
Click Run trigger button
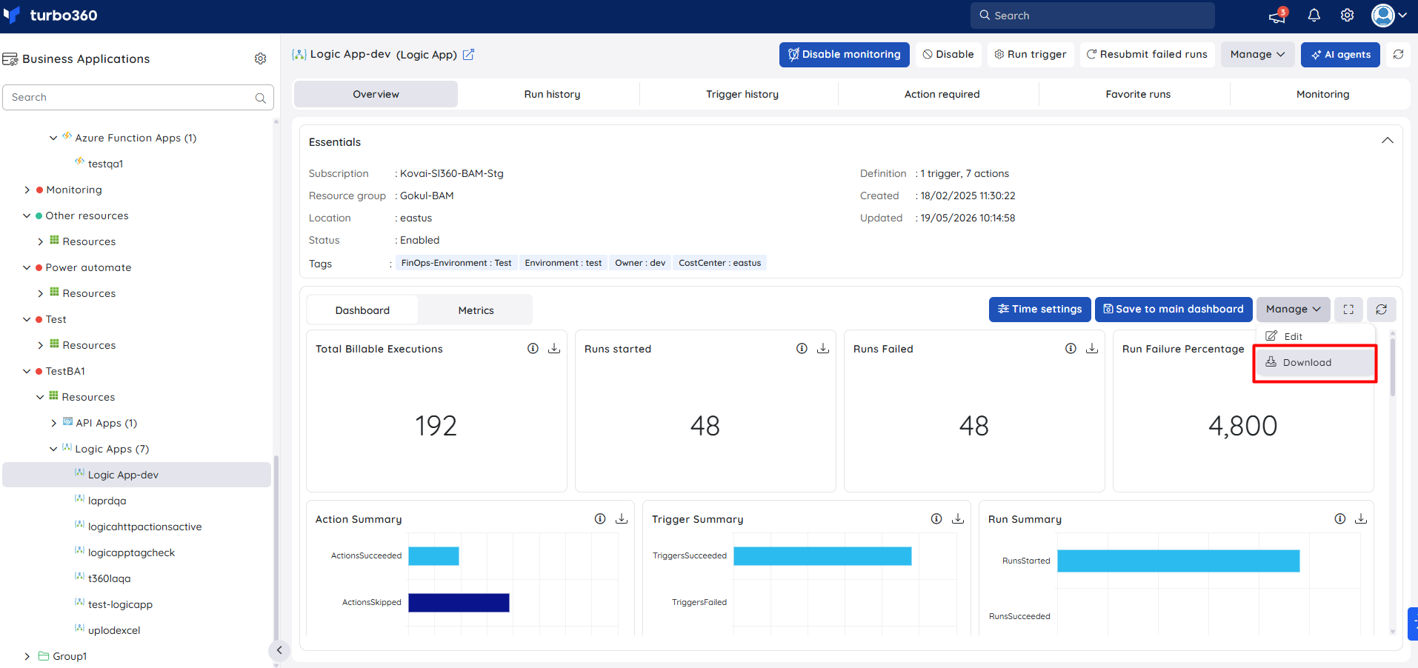[x=1031, y=55]
